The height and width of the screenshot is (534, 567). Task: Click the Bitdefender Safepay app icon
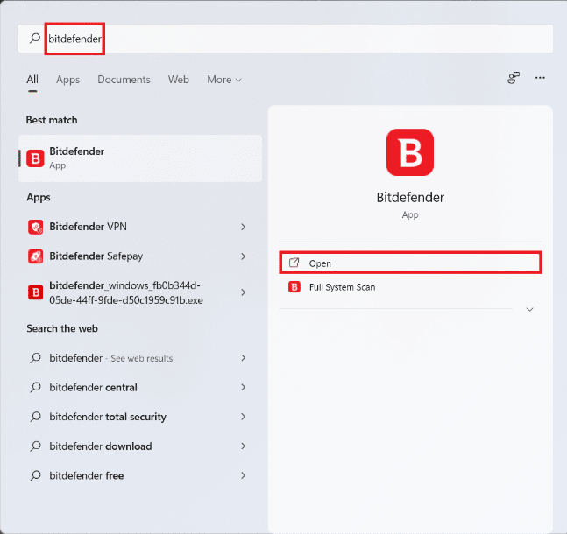[36, 256]
